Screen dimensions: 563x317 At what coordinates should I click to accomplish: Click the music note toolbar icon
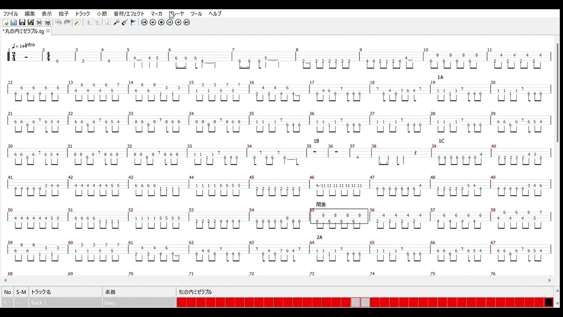pyautogui.click(x=108, y=22)
